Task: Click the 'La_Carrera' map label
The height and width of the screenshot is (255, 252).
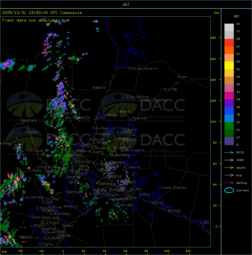Action: [34, 197]
